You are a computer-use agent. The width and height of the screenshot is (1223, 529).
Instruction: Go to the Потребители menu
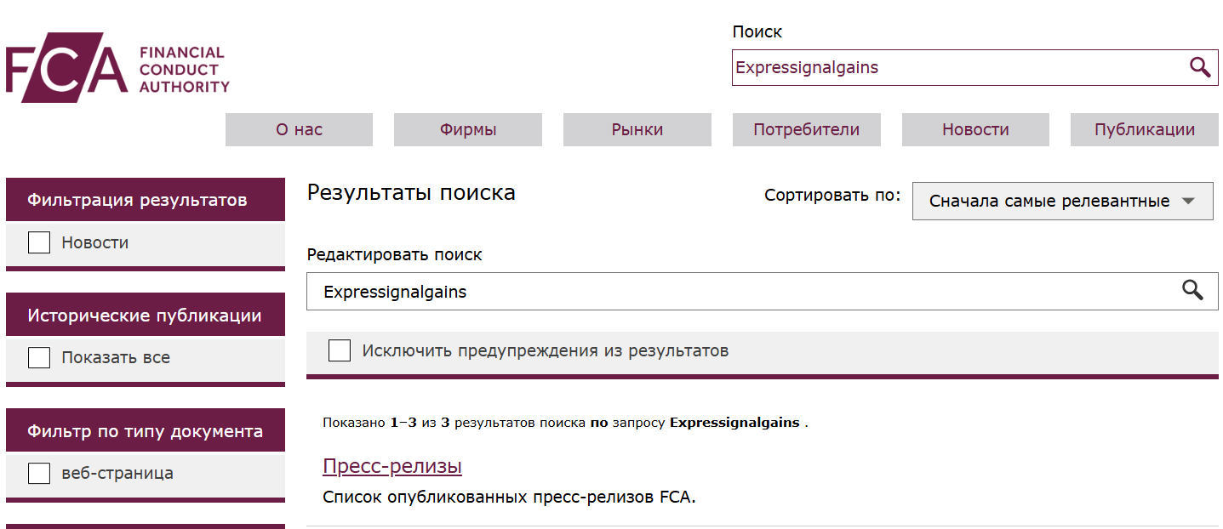point(806,130)
